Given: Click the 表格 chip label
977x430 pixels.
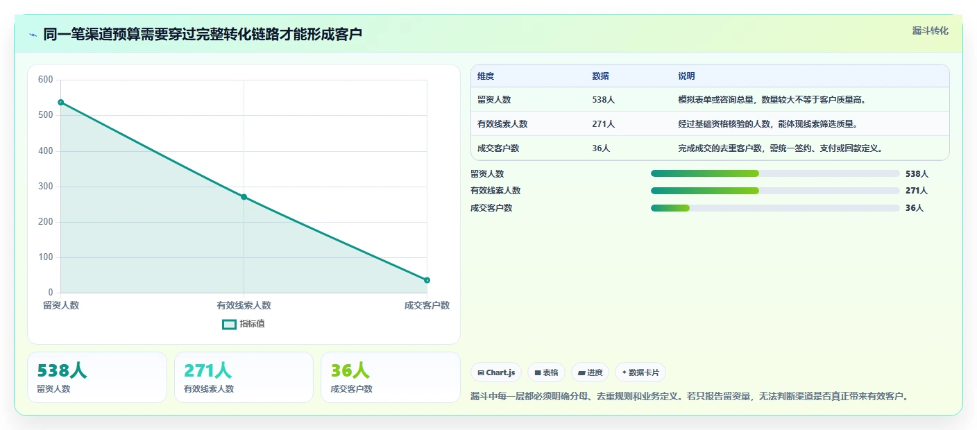Looking at the screenshot, I should coord(550,372).
